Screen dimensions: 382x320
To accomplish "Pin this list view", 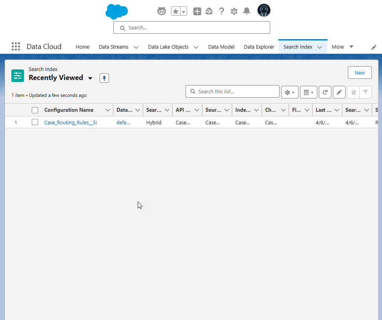I will (x=104, y=78).
